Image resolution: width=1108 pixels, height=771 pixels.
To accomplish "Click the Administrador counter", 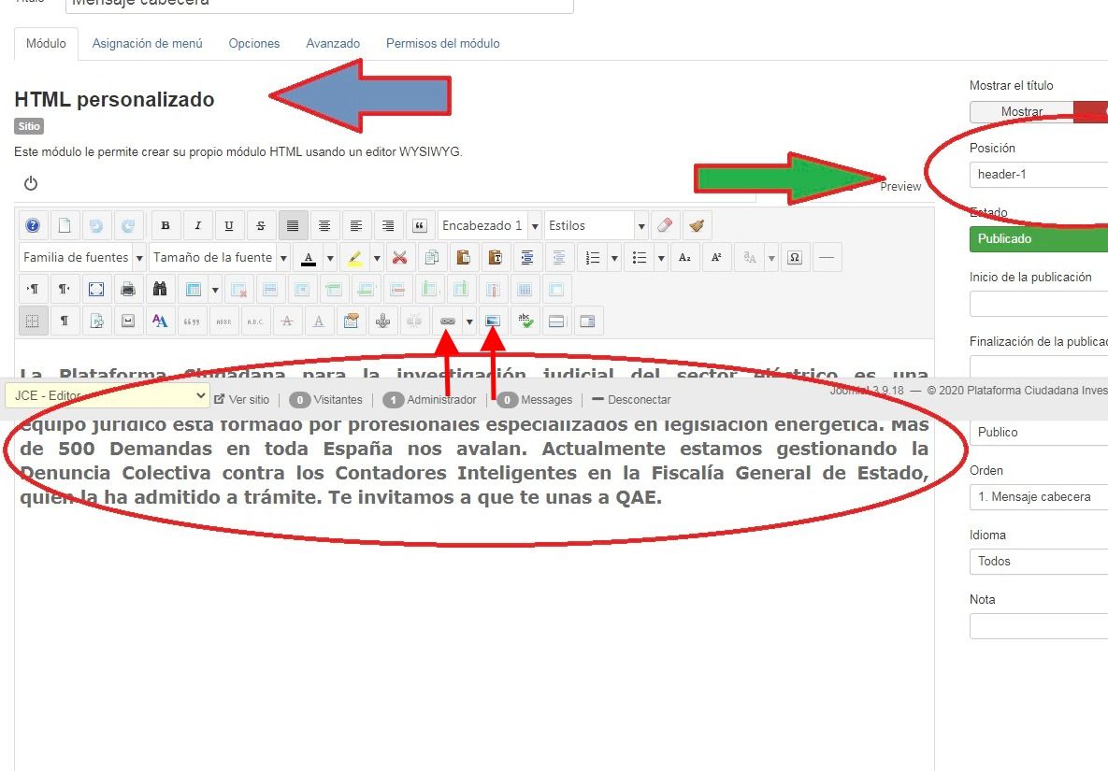I will [429, 400].
